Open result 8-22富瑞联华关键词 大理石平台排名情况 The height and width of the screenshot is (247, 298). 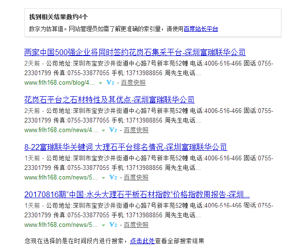click(x=126, y=147)
